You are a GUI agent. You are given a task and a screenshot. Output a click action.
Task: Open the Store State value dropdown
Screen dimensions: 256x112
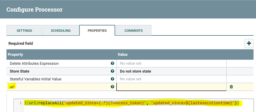point(171,71)
